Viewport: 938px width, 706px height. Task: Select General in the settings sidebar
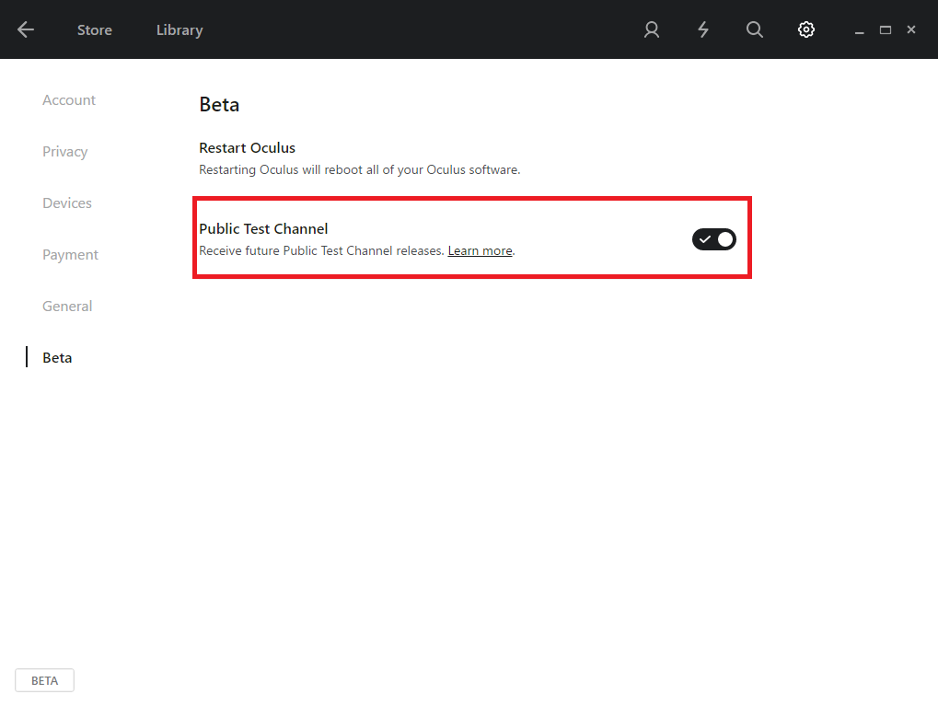pos(67,307)
